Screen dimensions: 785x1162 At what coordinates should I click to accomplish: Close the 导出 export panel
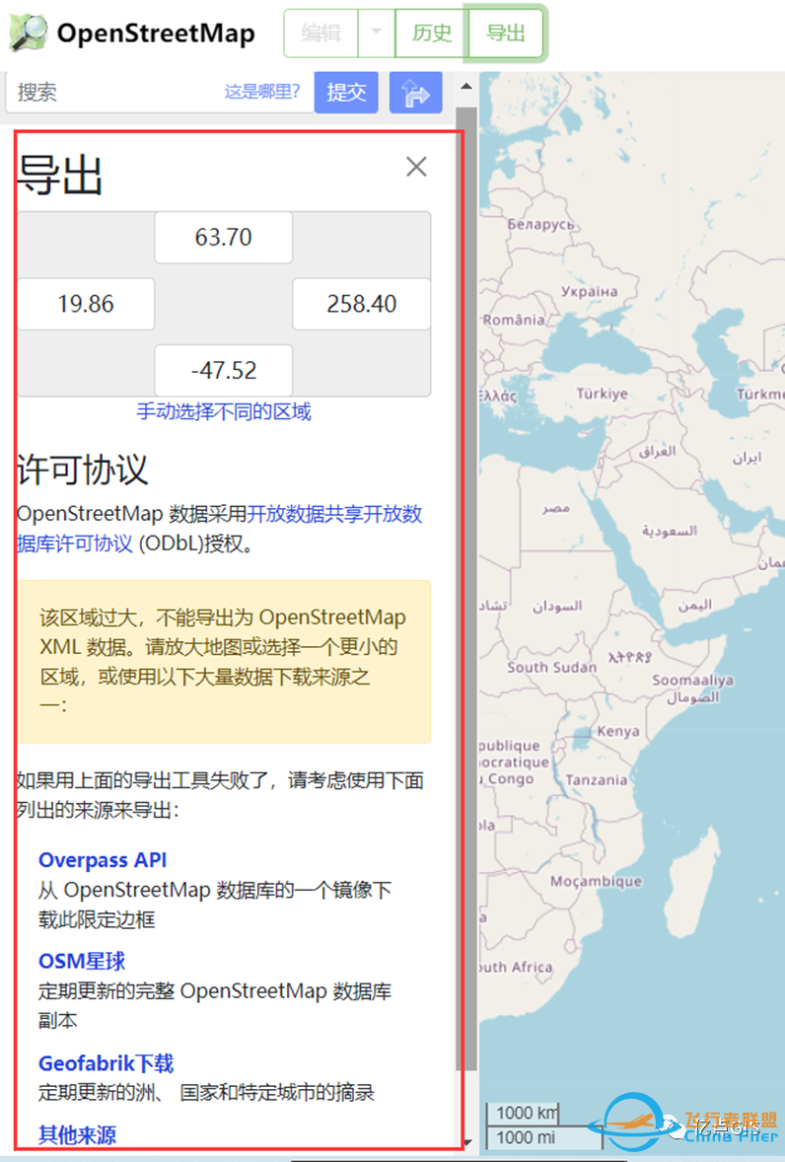click(x=416, y=167)
